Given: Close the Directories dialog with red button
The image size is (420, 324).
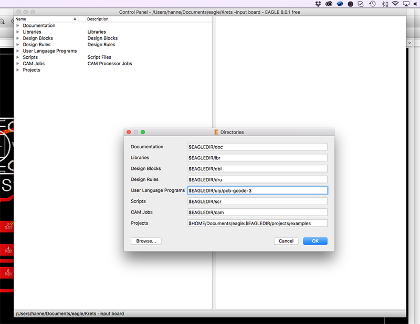Looking at the screenshot, I should click(x=129, y=132).
